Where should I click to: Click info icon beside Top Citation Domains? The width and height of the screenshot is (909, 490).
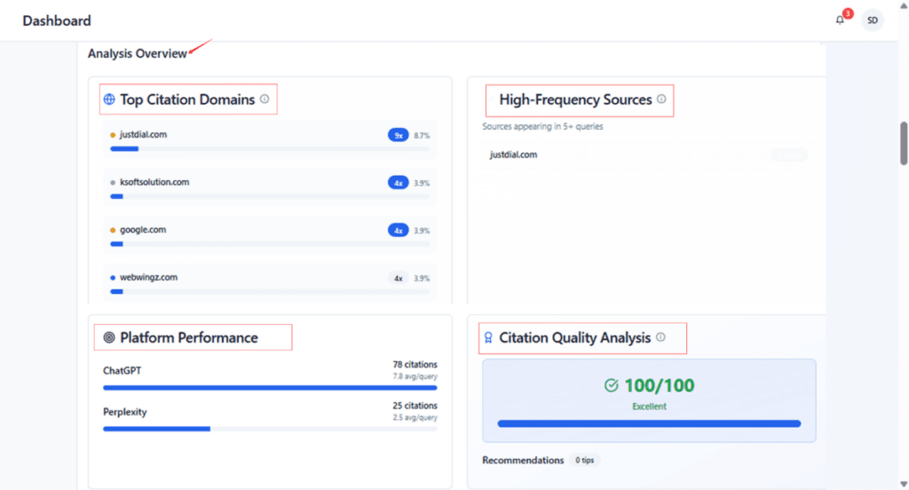[265, 99]
